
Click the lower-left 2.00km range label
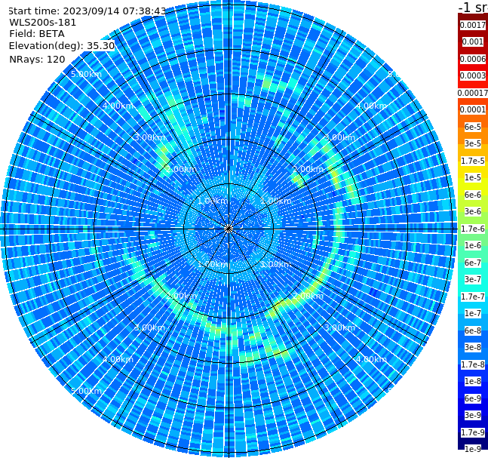point(181,296)
